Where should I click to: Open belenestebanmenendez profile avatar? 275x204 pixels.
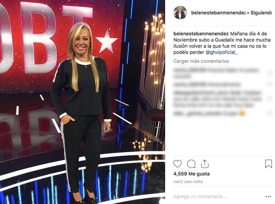click(x=180, y=13)
